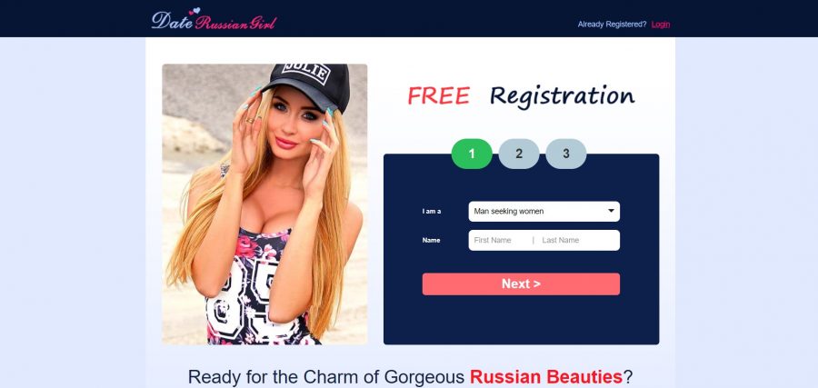This screenshot has width=818, height=388.
Task: Click the 'Russian Beauties' red text
Action: click(x=546, y=376)
